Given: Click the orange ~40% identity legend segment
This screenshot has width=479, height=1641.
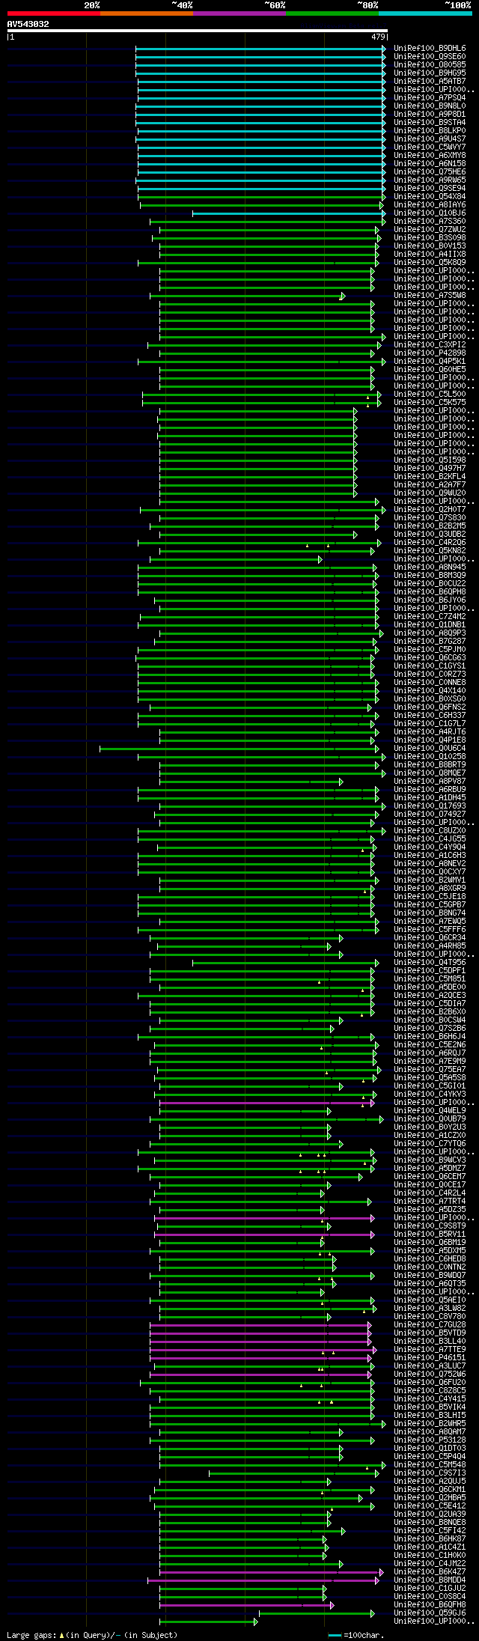Looking at the screenshot, I should 146,13.
